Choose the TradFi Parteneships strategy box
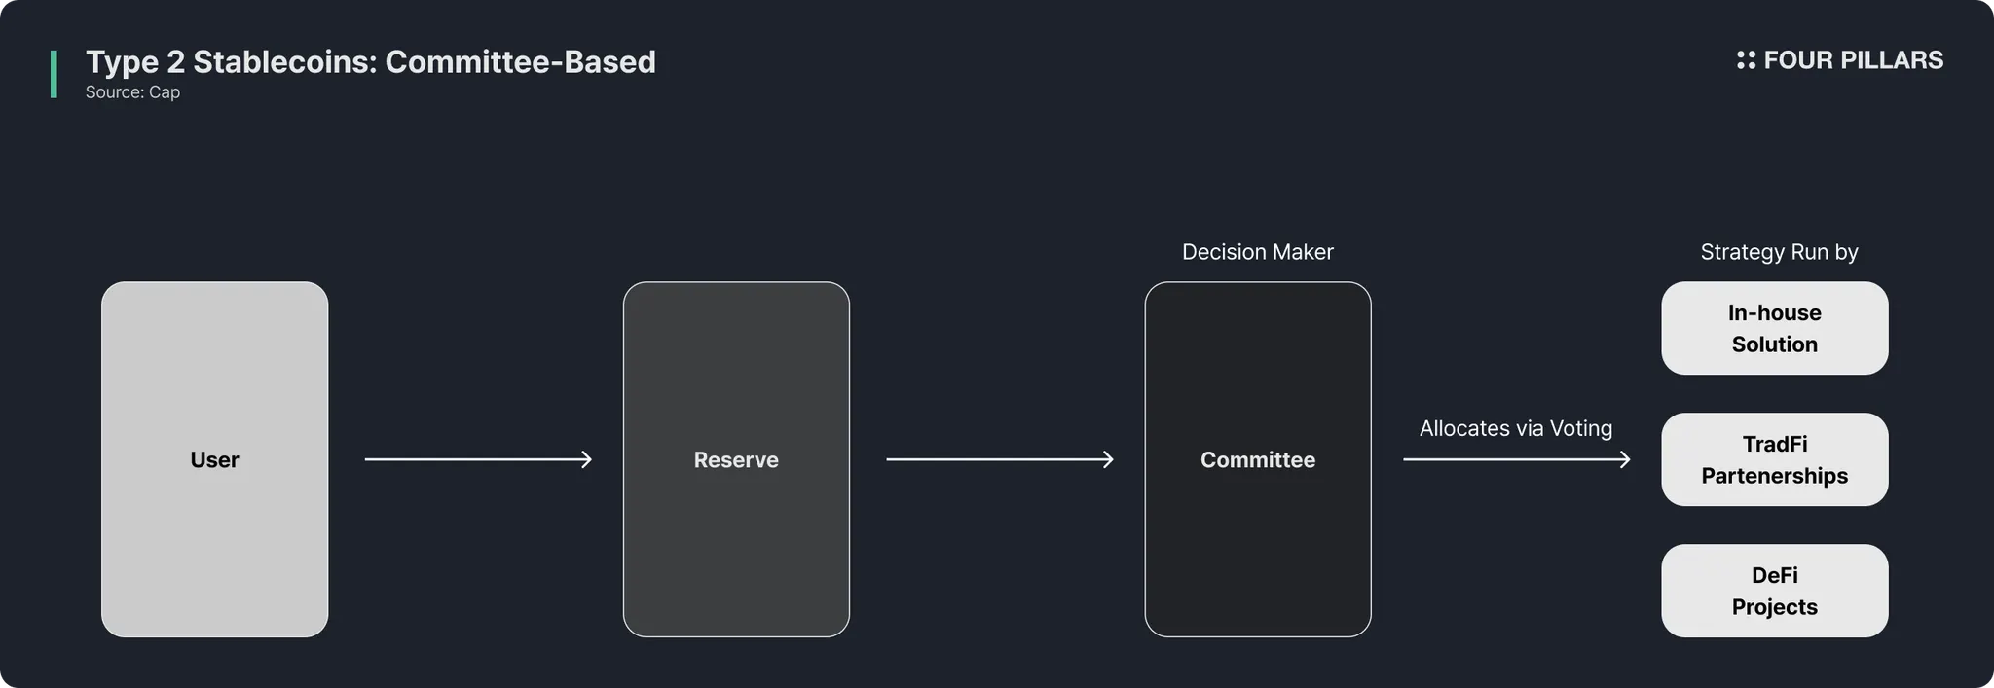 1774,459
